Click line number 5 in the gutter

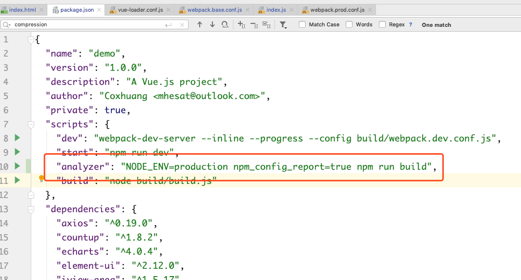[6, 96]
